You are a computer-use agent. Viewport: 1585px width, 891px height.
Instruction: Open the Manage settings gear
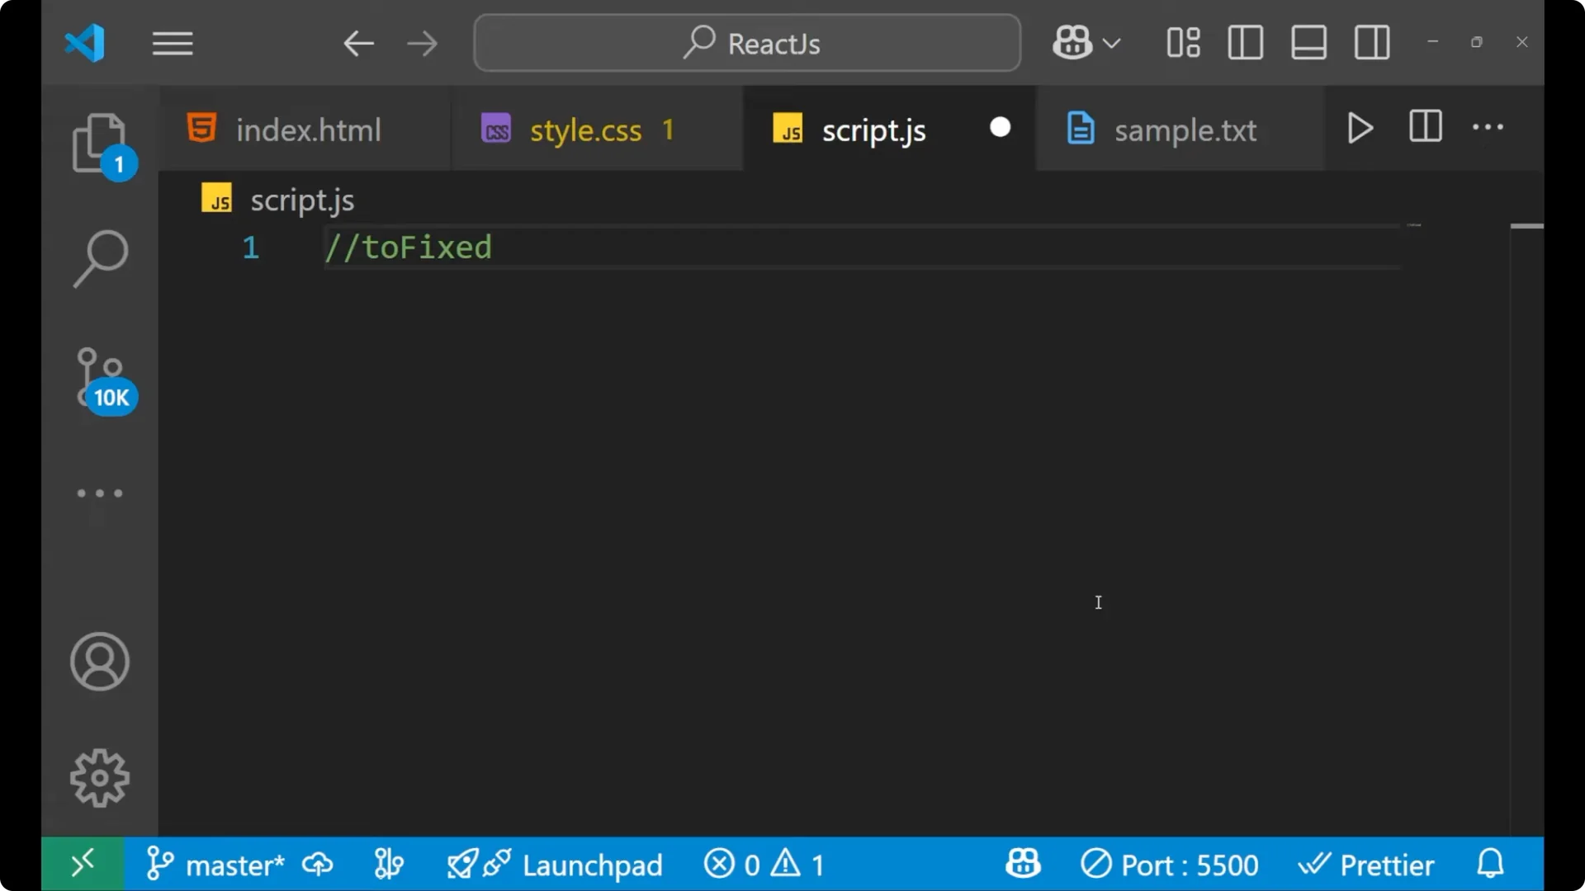click(x=99, y=776)
